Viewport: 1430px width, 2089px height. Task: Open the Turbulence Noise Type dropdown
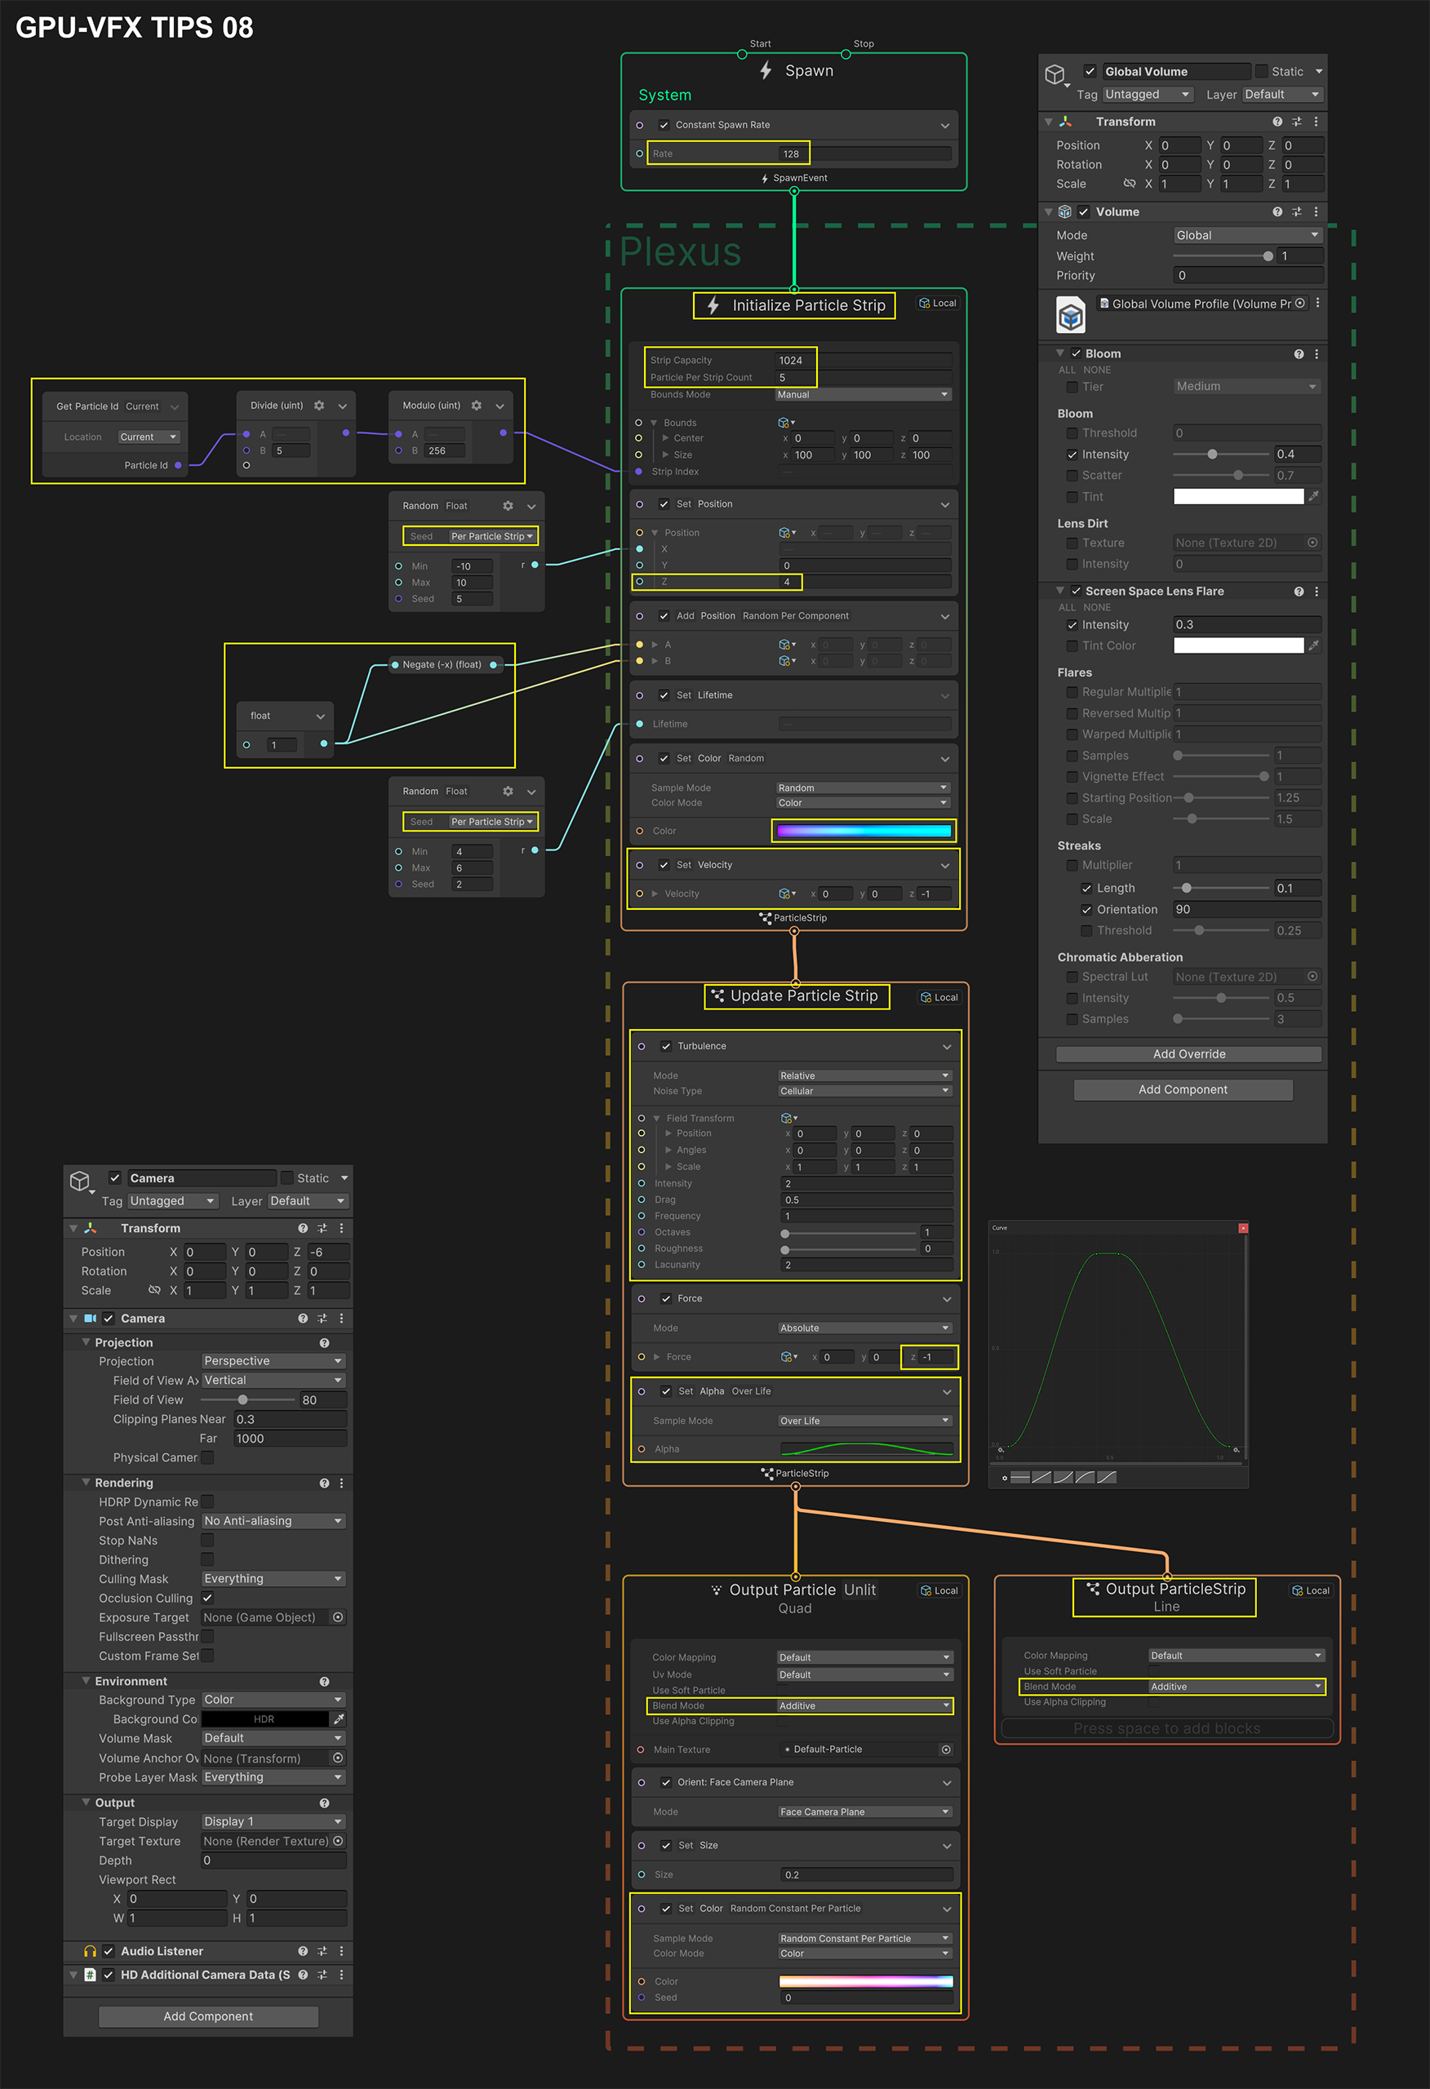(x=864, y=1091)
